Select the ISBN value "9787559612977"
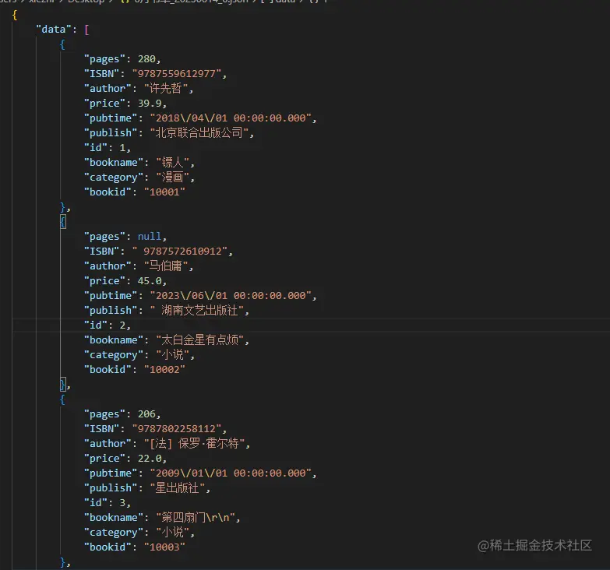Screen dimensions: 610x570 pyautogui.click(x=177, y=73)
